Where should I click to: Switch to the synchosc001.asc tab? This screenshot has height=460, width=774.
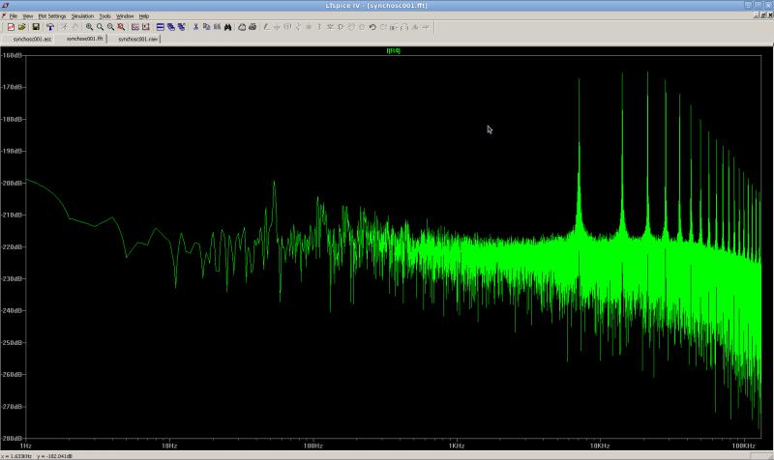click(x=32, y=40)
